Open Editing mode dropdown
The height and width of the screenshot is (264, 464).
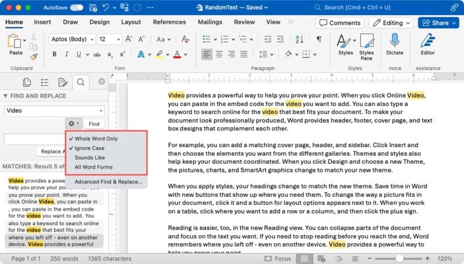tap(391, 23)
